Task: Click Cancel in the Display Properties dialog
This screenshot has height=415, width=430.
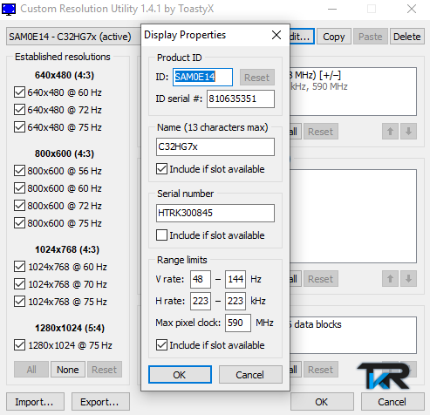Action: 250,375
